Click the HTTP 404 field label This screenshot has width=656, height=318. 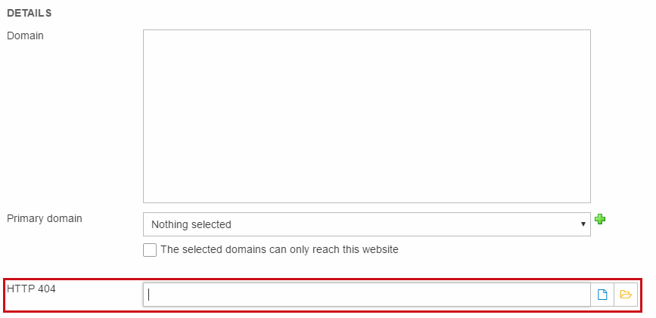[31, 288]
